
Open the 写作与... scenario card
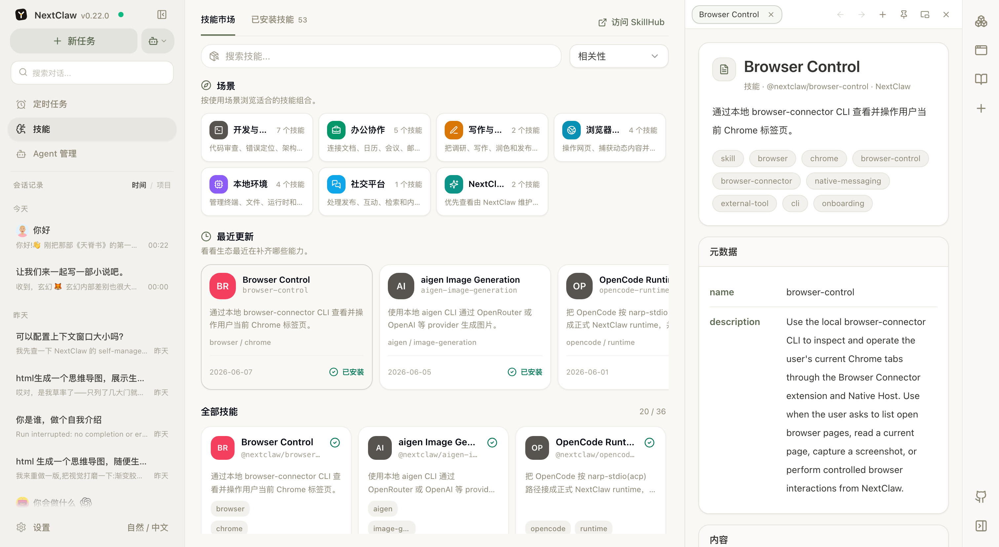point(492,137)
